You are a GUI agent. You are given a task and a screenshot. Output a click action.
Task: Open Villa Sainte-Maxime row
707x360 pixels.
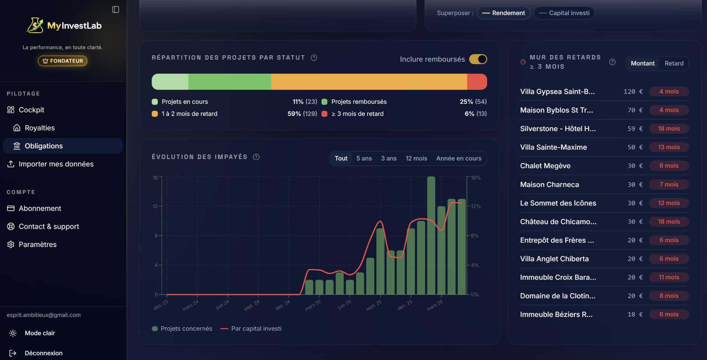tap(604, 147)
